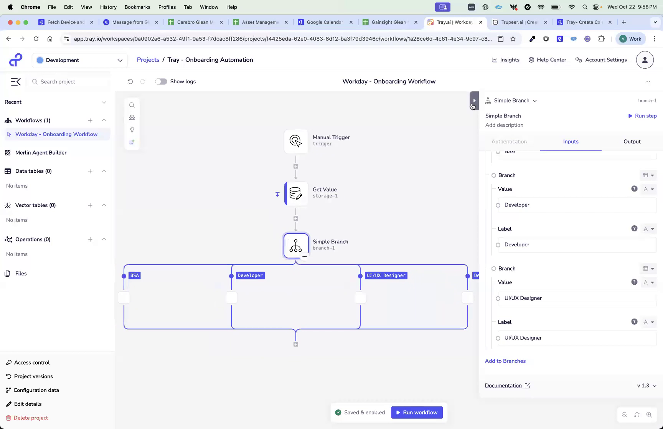Open the Merlin AI assistant icon
663x429 pixels.
coord(132,142)
